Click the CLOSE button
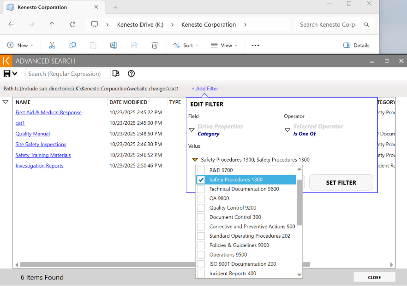This screenshot has height=286, width=407. point(374,277)
